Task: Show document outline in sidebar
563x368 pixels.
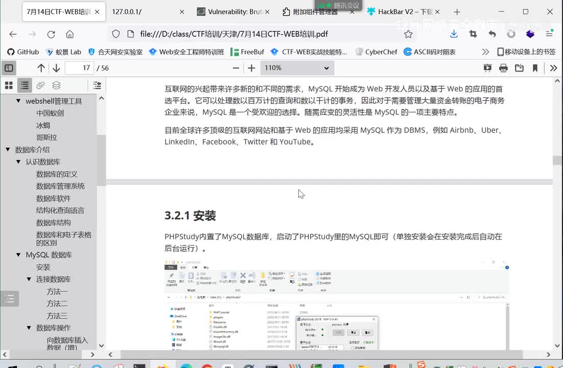Action: [x=25, y=85]
